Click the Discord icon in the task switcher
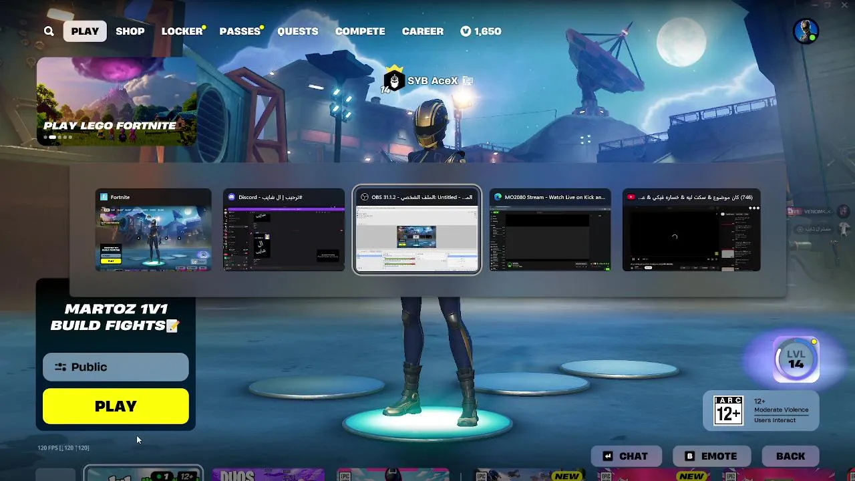Image resolution: width=855 pixels, height=481 pixels. point(232,197)
